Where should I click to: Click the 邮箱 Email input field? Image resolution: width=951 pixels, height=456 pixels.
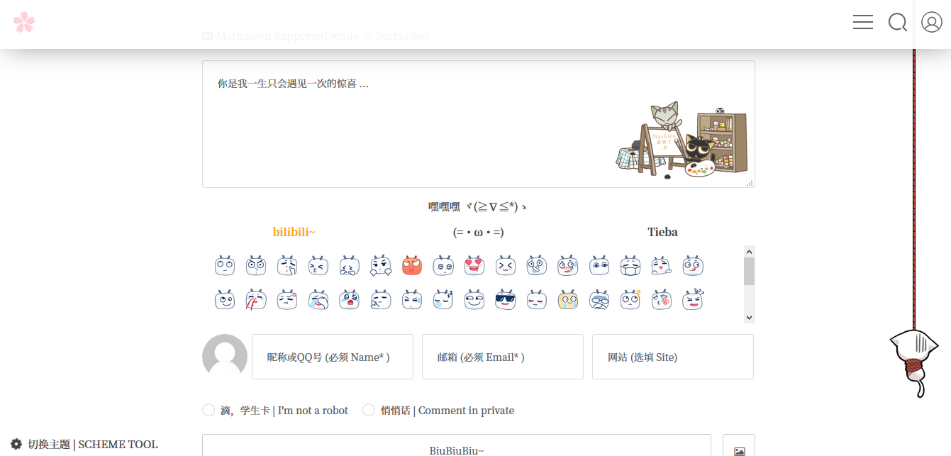[x=502, y=357]
